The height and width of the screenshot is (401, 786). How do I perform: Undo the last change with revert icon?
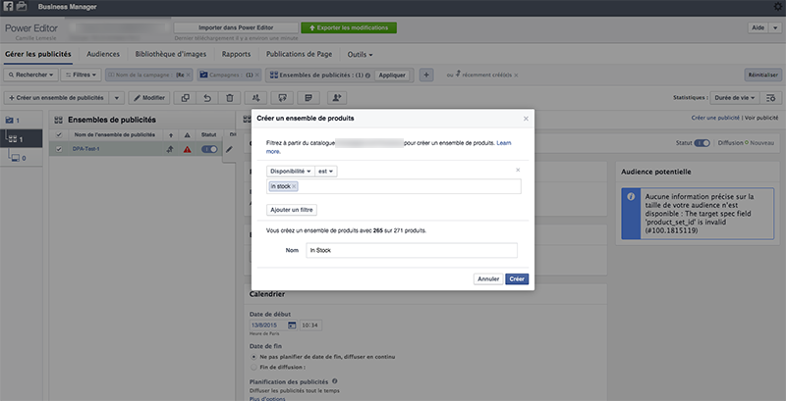(x=207, y=98)
